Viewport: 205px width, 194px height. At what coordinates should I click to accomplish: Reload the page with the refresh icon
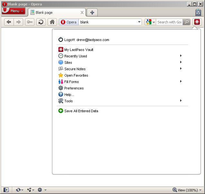[x=41, y=22]
